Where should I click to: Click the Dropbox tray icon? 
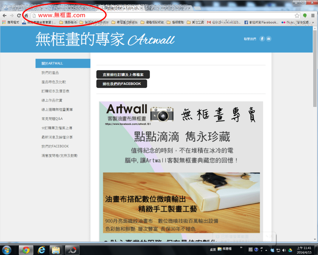272,250
